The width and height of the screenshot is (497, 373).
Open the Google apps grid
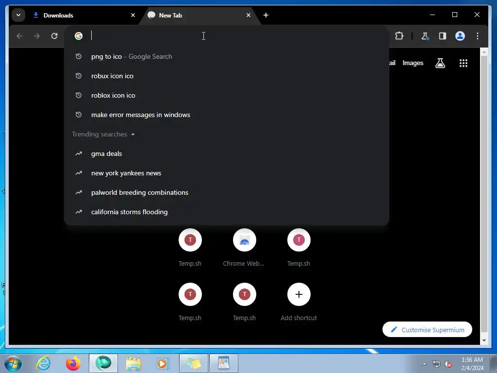pos(464,63)
